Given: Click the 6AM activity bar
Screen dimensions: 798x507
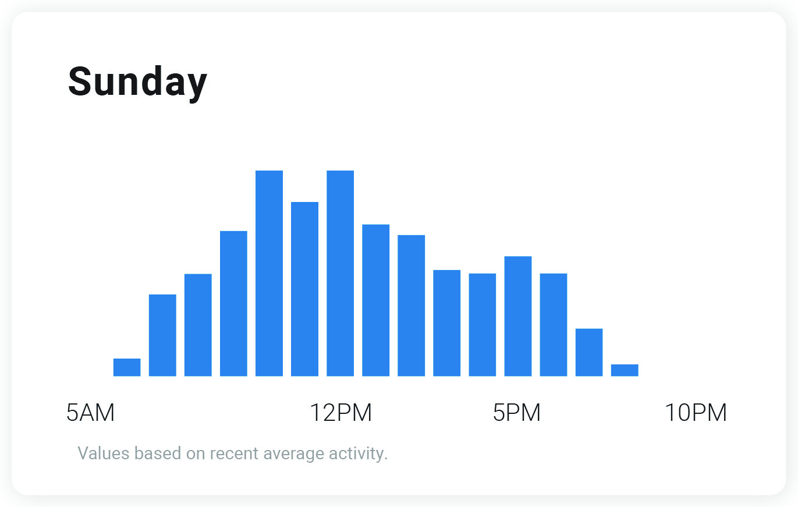Looking at the screenshot, I should tap(127, 367).
